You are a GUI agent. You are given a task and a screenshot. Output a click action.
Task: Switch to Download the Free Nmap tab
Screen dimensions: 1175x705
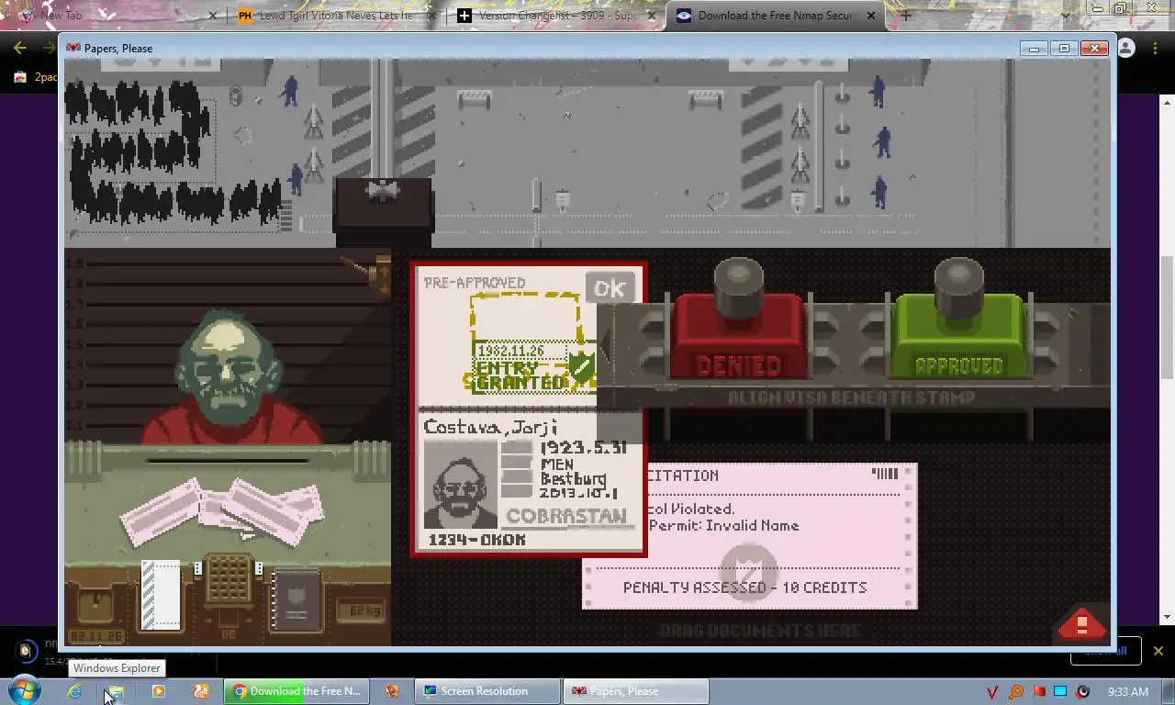pyautogui.click(x=776, y=16)
